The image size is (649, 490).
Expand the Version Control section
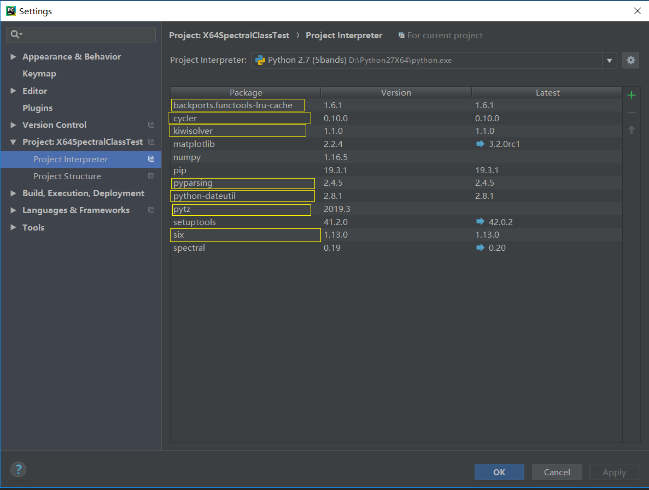13,125
